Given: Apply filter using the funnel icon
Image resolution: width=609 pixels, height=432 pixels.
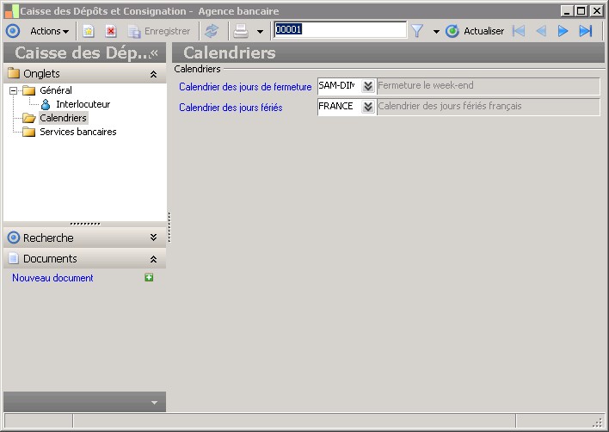Looking at the screenshot, I should click(x=416, y=31).
